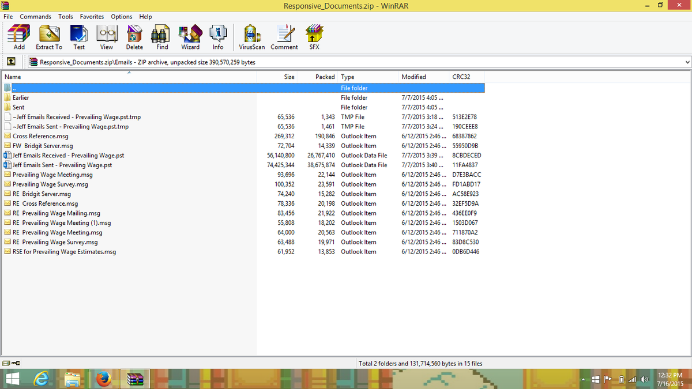
Task: Open the Commands menu
Action: (36, 17)
